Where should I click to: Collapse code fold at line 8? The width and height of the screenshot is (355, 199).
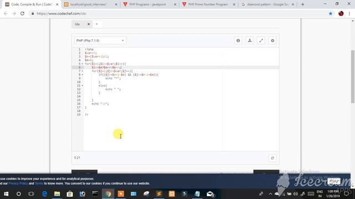(x=83, y=75)
